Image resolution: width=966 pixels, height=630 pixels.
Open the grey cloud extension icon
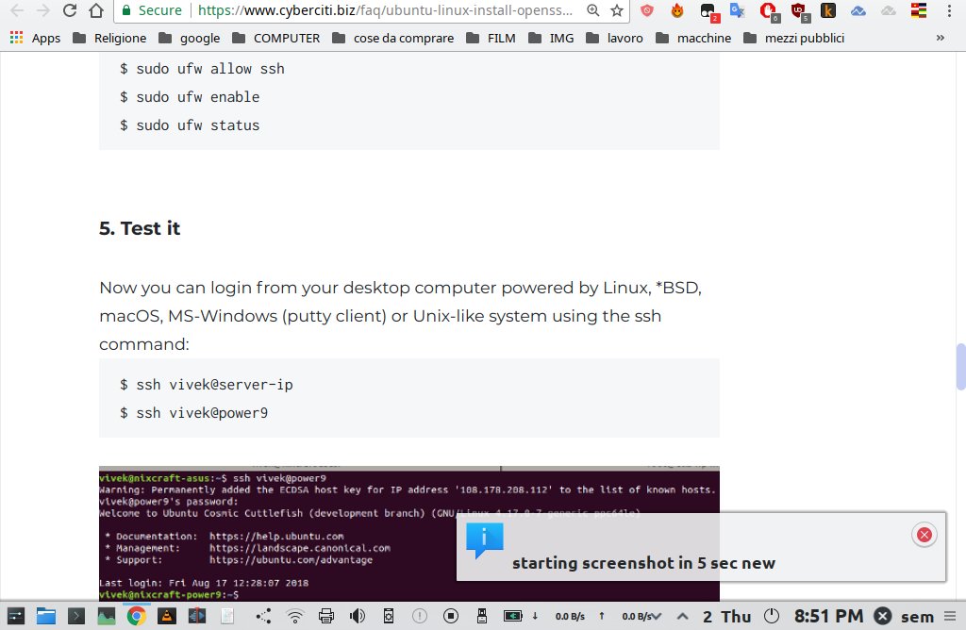point(889,10)
